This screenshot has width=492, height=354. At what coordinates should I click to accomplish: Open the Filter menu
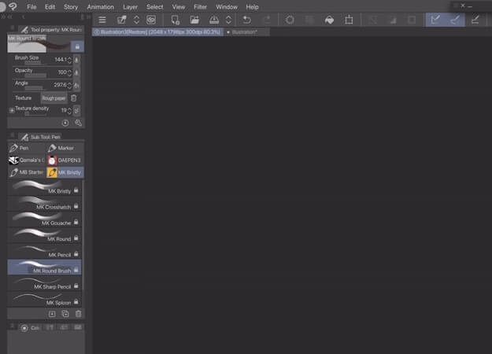pos(200,6)
